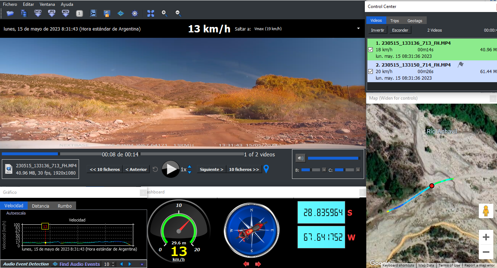497x268 pixels.
Task: Open the Saltar a Vmax dropdown
Action: pos(358,29)
